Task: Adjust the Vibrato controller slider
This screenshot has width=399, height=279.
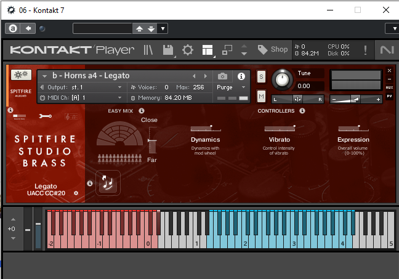Action: tap(280, 128)
